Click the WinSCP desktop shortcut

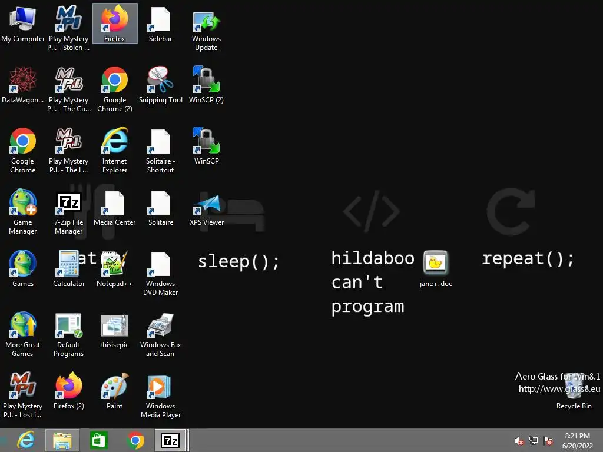[x=206, y=147]
